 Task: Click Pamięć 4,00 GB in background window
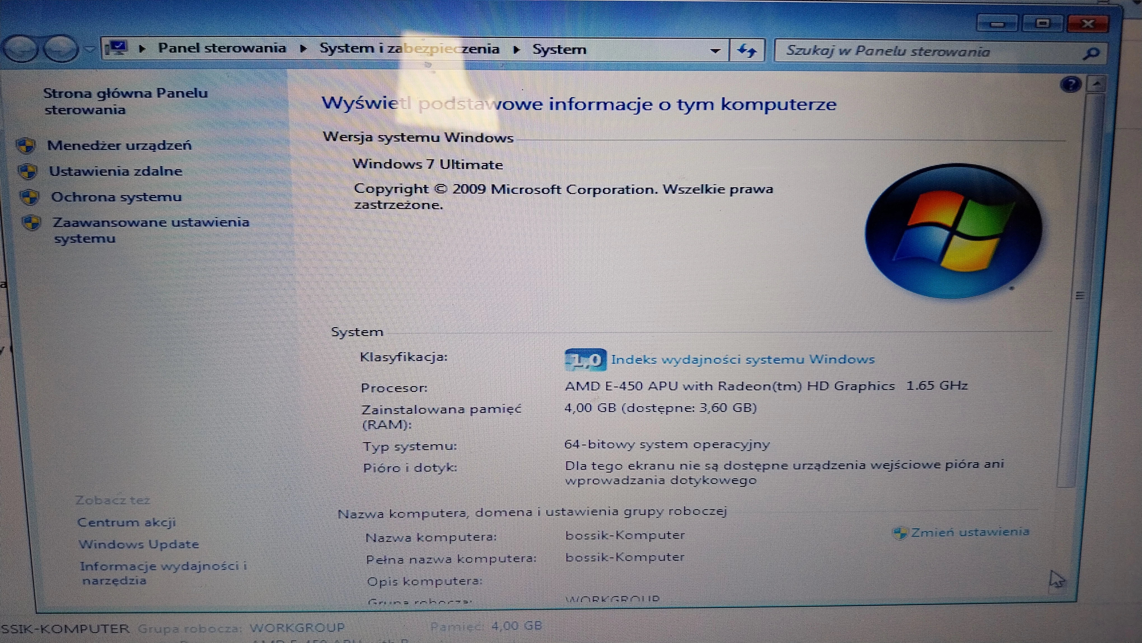pos(486,626)
